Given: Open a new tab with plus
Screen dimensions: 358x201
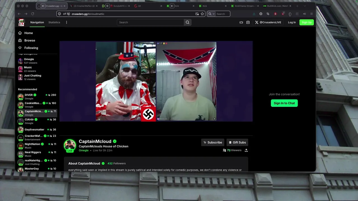Looking at the screenshot, I should click(x=297, y=6).
